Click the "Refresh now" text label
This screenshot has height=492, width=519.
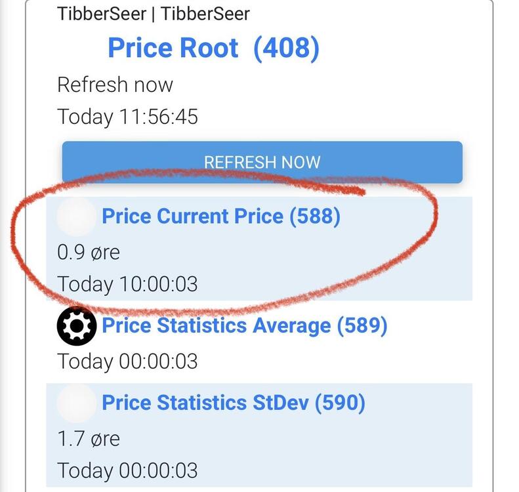coord(115,85)
